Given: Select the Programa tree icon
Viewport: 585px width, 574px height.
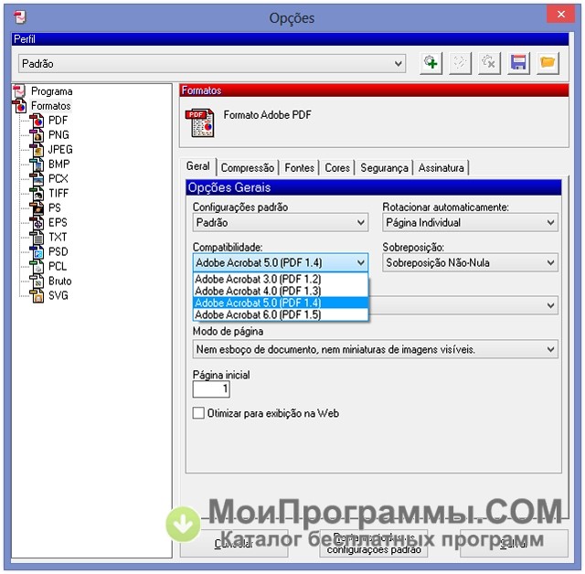Looking at the screenshot, I should (x=19, y=91).
